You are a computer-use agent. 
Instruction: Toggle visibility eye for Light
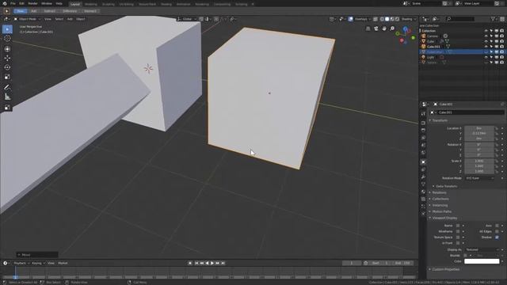tap(486, 57)
